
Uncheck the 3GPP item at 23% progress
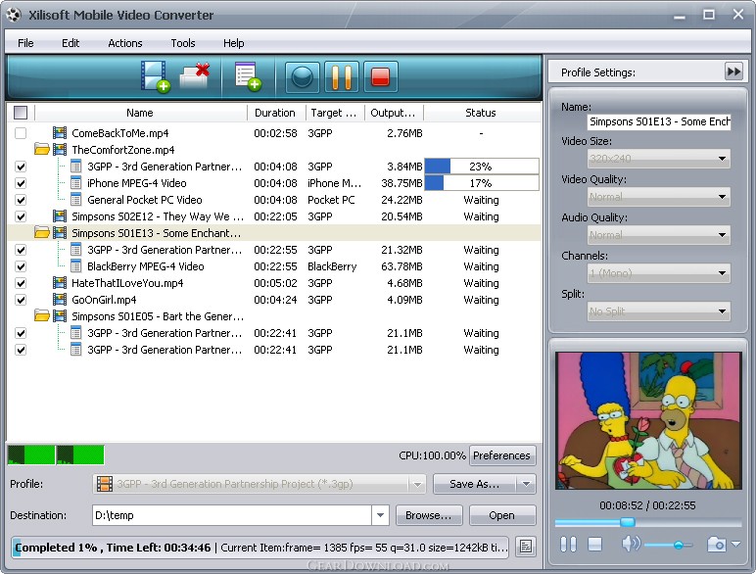pos(21,167)
